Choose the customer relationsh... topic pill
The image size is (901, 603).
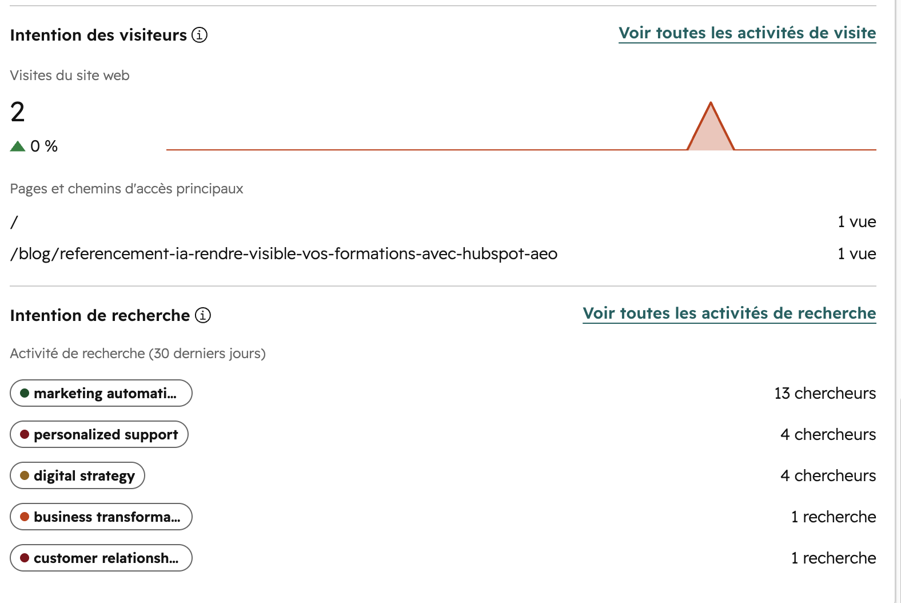[x=101, y=558]
